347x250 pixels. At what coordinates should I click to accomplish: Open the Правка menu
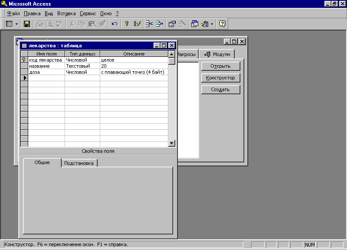32,13
